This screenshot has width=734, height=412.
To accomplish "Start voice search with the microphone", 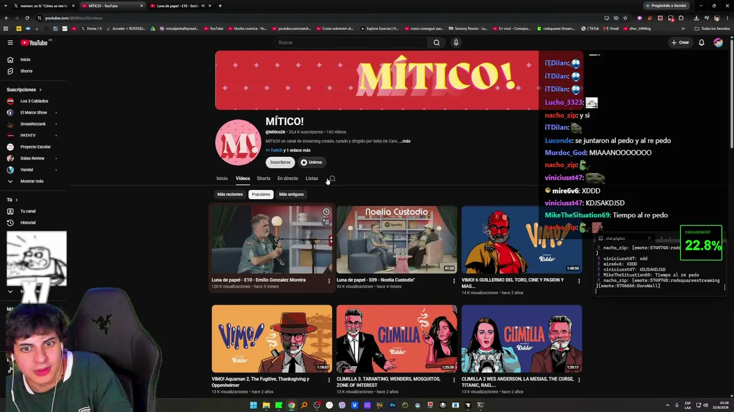I will pyautogui.click(x=456, y=42).
